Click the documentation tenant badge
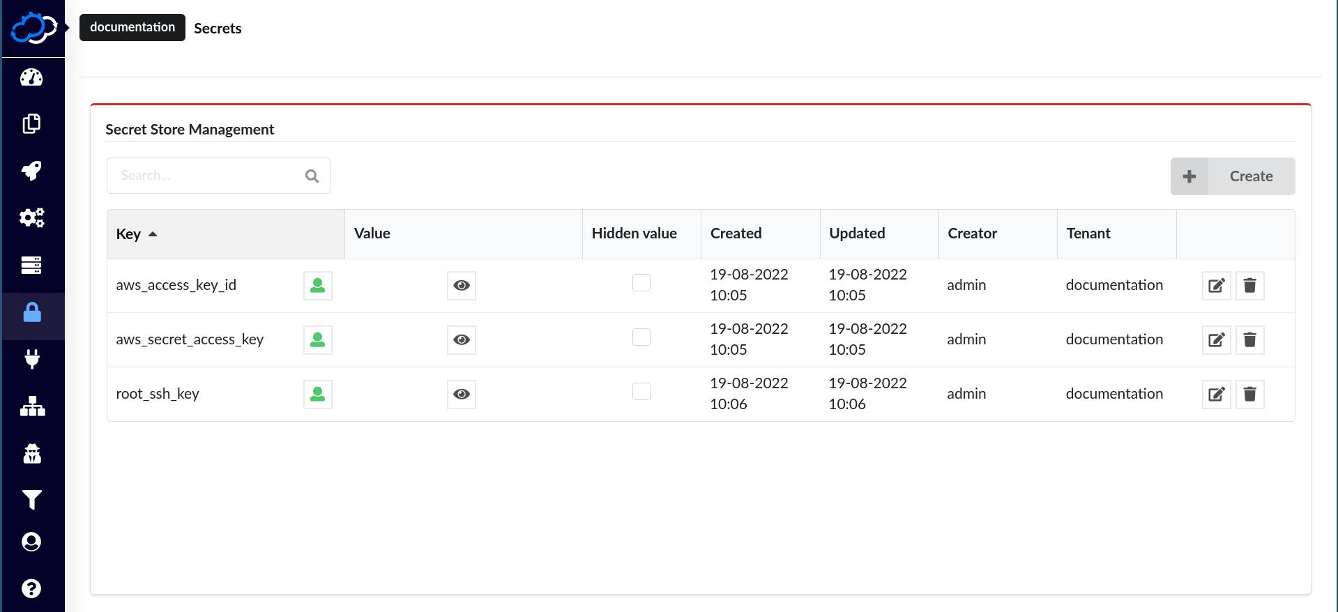1338x612 pixels. [132, 27]
